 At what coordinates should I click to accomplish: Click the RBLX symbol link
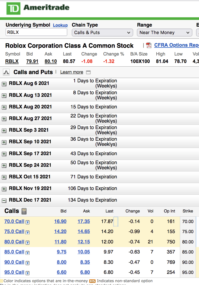click(x=12, y=61)
